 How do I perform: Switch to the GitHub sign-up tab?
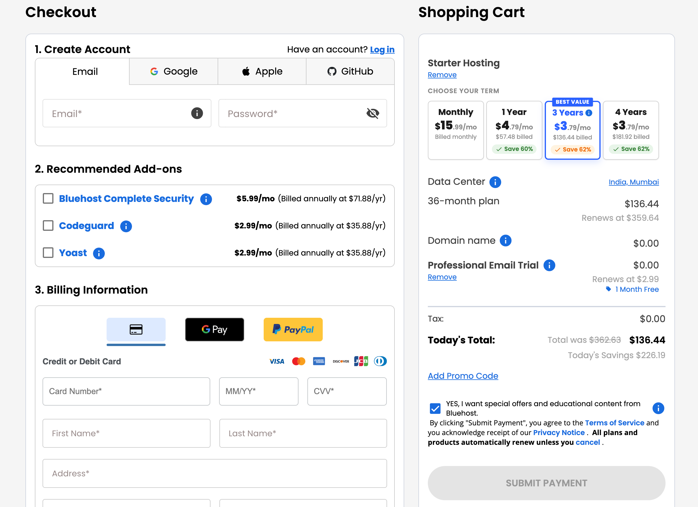pos(350,71)
